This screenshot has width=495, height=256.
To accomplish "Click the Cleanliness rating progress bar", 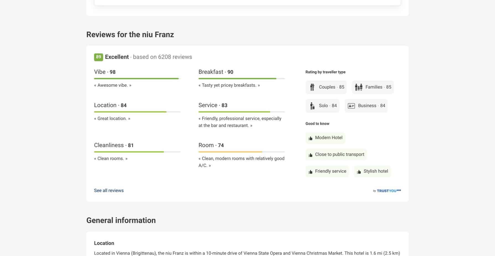I will point(137,152).
